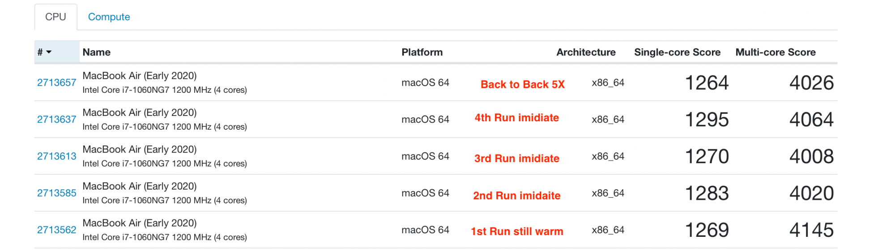Open the Compute tab
This screenshot has width=895, height=252.
click(x=109, y=17)
